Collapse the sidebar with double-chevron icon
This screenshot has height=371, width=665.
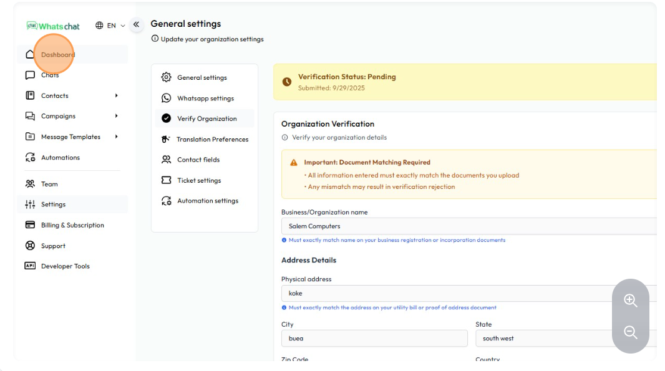pos(136,25)
